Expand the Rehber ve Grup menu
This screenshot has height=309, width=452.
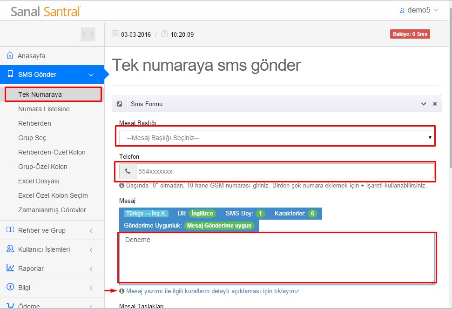click(x=52, y=230)
